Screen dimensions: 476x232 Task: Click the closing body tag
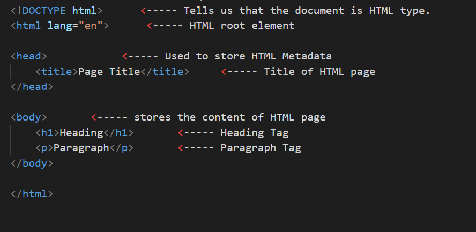pyautogui.click(x=32, y=163)
